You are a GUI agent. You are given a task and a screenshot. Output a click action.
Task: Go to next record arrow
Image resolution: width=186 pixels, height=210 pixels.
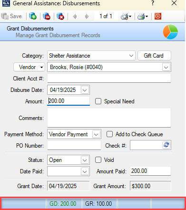(x=87, y=16)
